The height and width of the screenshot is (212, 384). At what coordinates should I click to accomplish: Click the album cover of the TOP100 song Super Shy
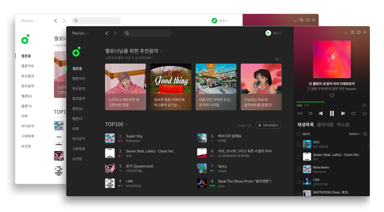(110, 138)
